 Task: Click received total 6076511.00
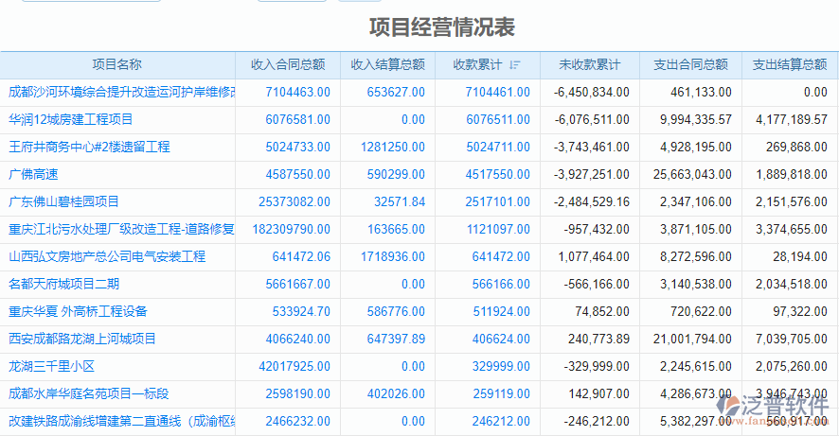tap(497, 119)
